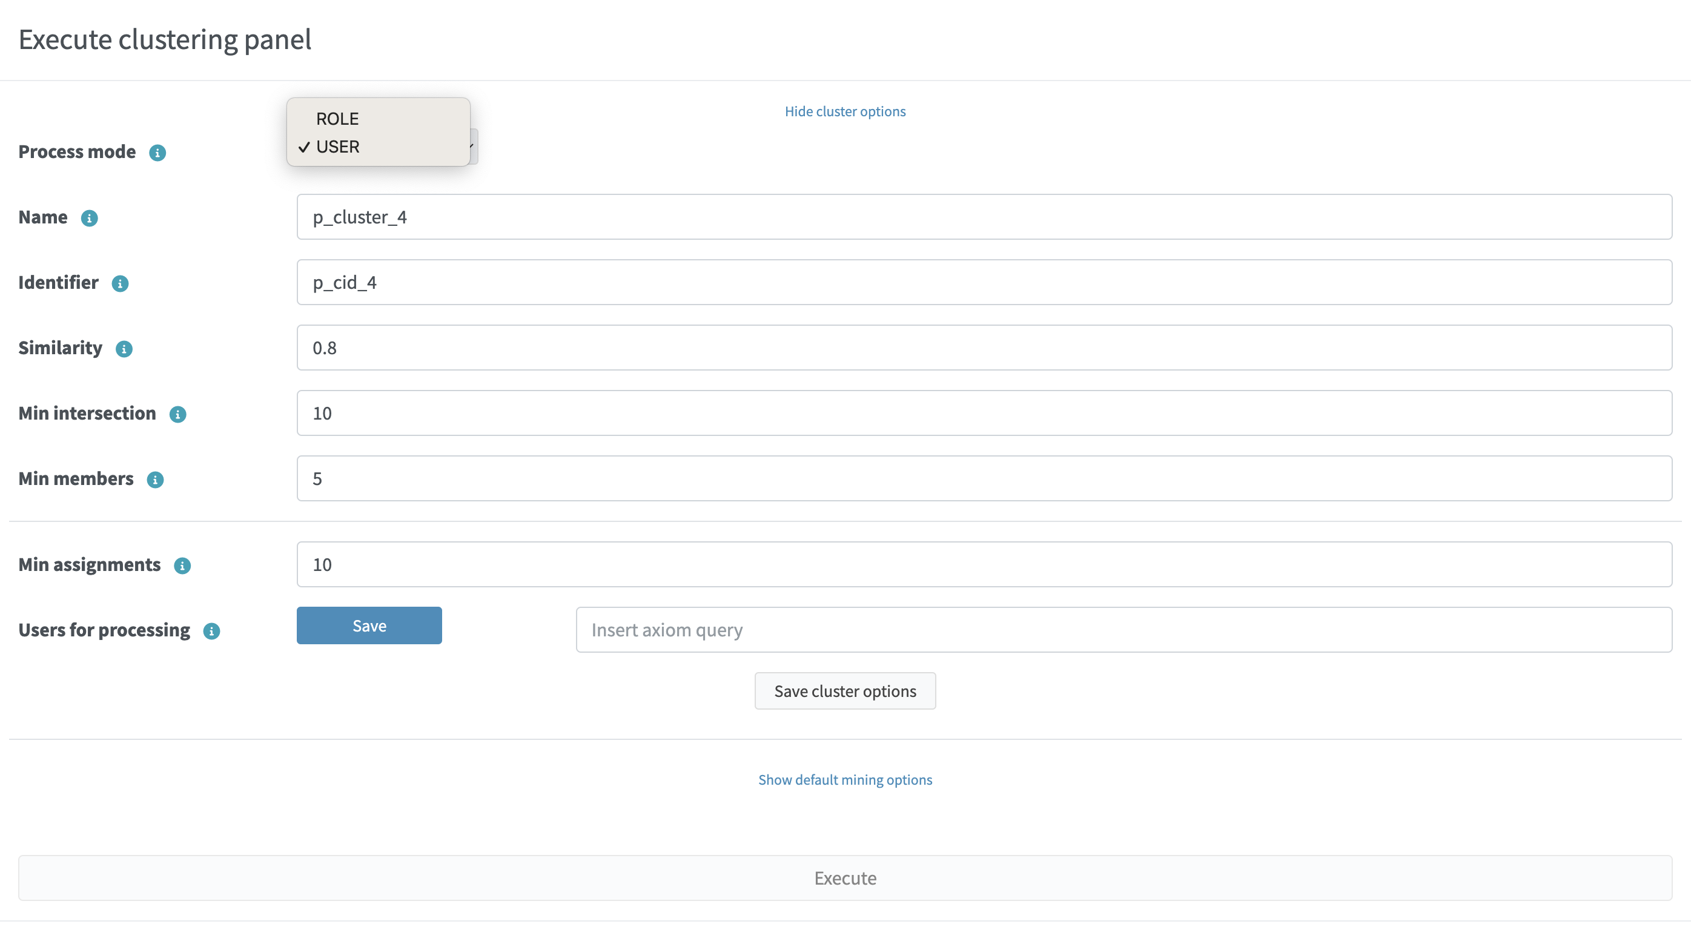This screenshot has width=1691, height=947.
Task: Click info icon beside Name label
Action: (89, 219)
